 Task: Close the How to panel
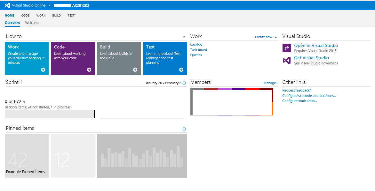coord(184,37)
